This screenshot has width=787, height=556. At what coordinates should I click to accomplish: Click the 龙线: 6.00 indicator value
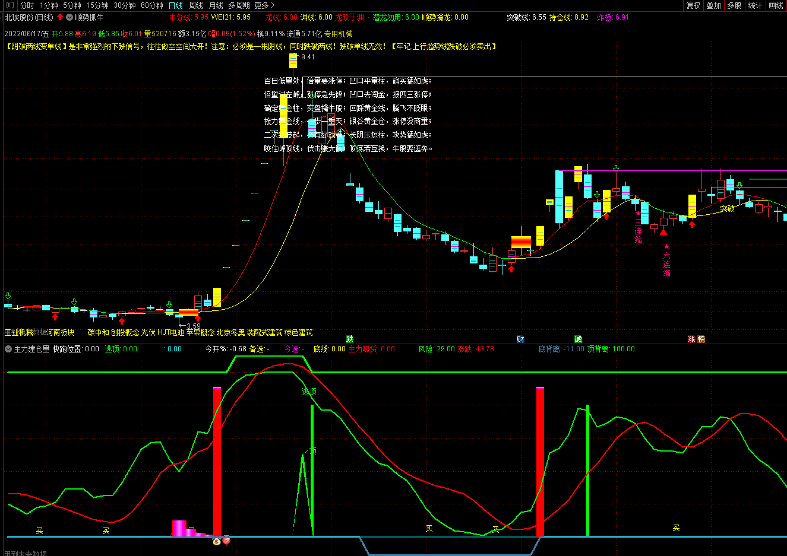tap(282, 17)
